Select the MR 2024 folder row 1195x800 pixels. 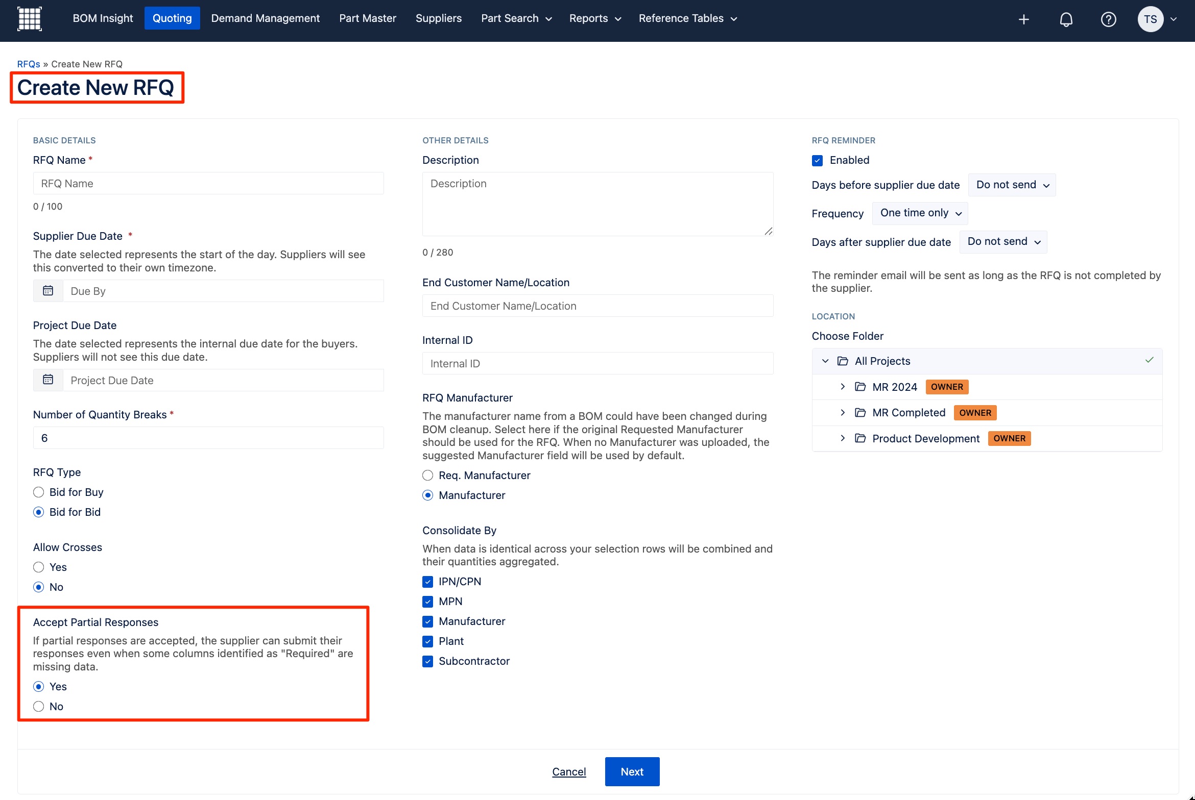click(987, 387)
